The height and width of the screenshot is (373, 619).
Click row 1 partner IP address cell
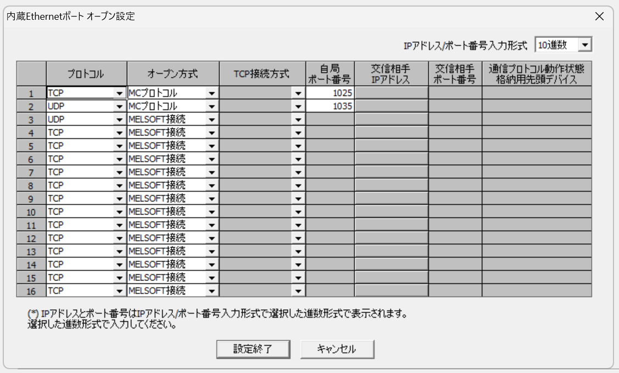[x=391, y=93]
